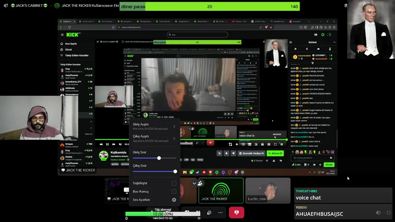Fast-forward the Kick video player

(x=114, y=144)
